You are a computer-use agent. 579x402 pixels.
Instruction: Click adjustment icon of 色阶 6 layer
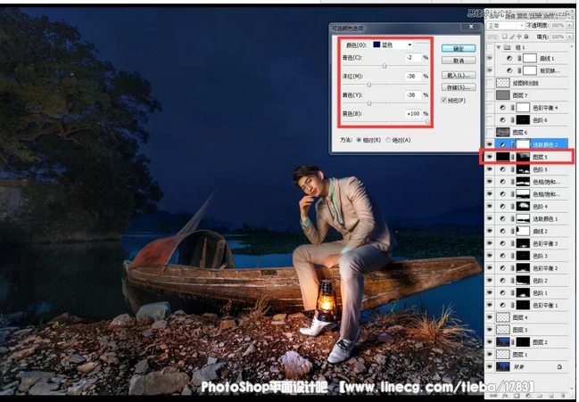502,120
